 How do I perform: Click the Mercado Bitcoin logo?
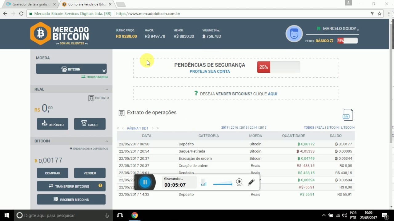(x=59, y=34)
